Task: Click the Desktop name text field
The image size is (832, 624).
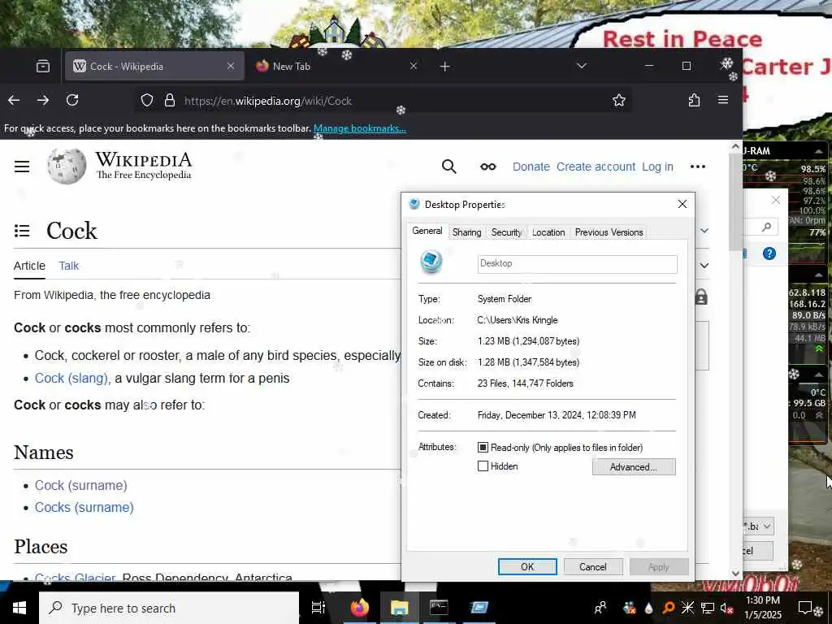Action: pyautogui.click(x=578, y=264)
